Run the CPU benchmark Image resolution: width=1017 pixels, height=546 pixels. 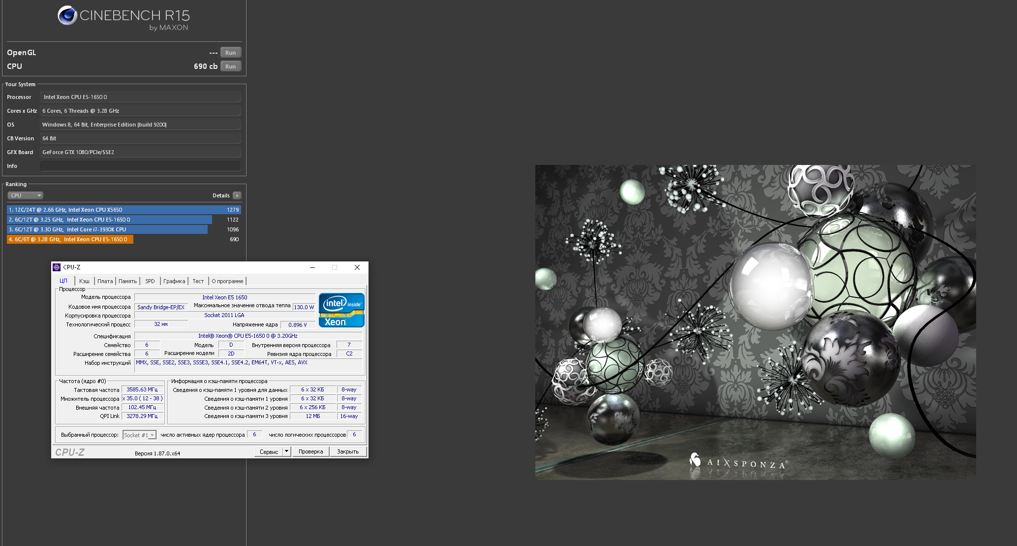coord(230,66)
